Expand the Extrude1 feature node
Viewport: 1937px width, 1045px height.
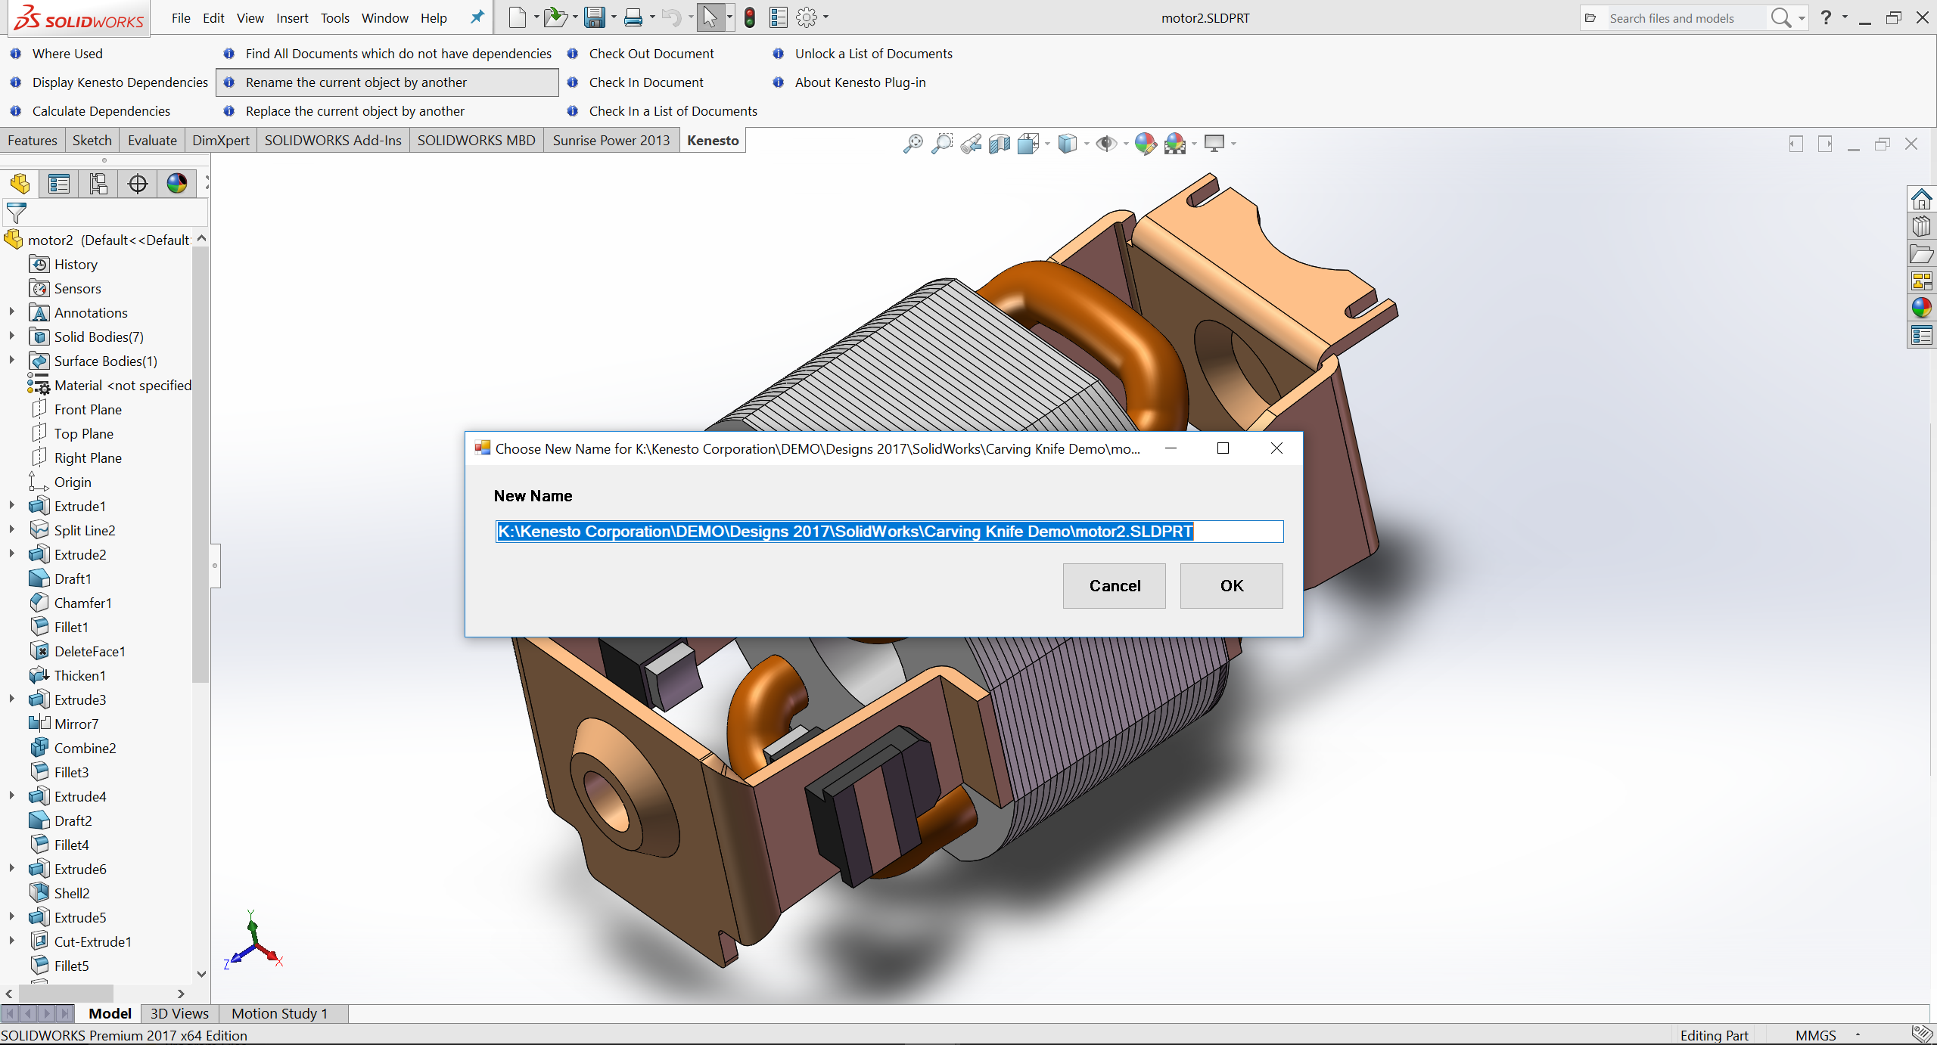[x=11, y=506]
